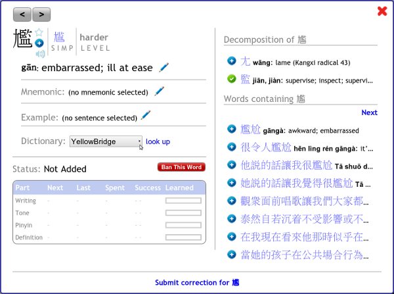Click the Tone learned progress bar
The height and width of the screenshot is (294, 394).
click(x=183, y=213)
